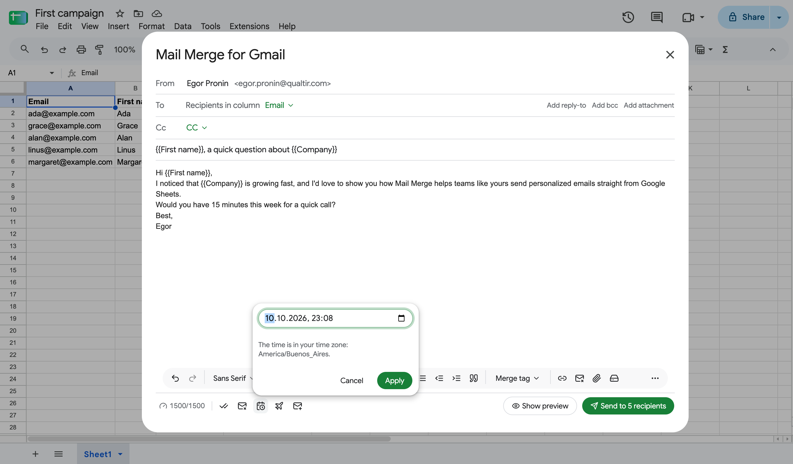Image resolution: width=793 pixels, height=464 pixels.
Task: Open the three-dots more options in editor toolbar
Action: (x=655, y=378)
